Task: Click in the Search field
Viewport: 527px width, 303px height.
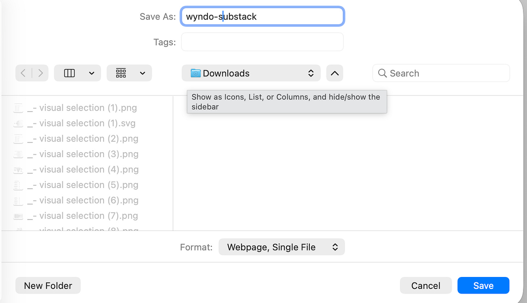Action: 441,73
